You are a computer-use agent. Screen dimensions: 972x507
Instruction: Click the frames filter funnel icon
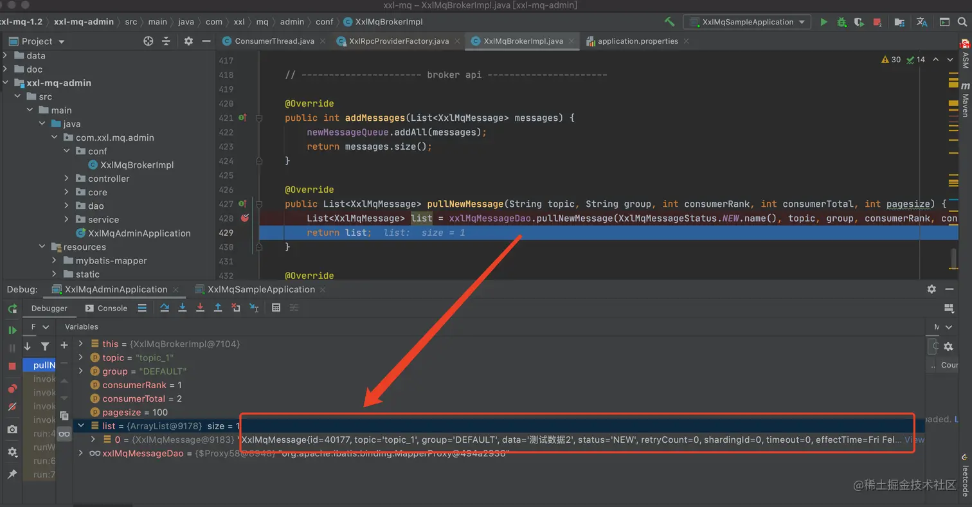pyautogui.click(x=45, y=346)
